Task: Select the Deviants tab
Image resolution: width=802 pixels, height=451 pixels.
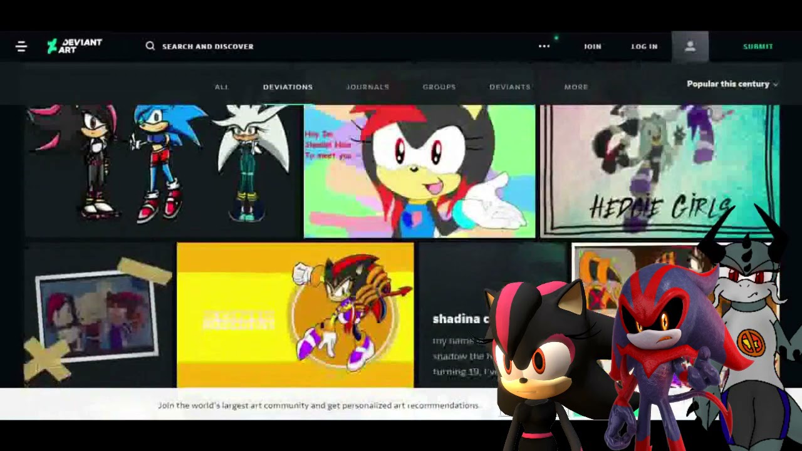Action: 510,87
